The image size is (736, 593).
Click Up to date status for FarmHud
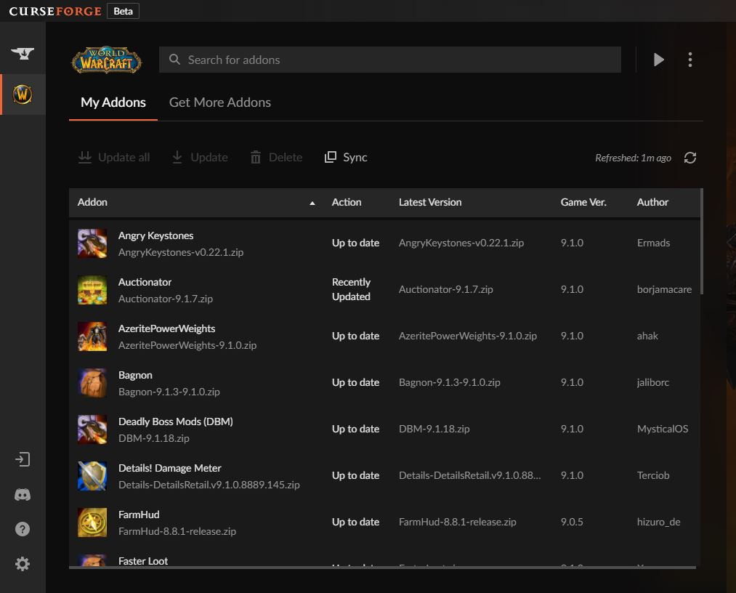point(355,522)
